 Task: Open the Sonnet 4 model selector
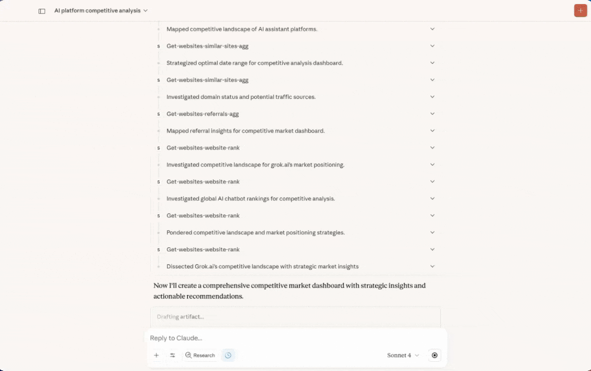click(402, 355)
